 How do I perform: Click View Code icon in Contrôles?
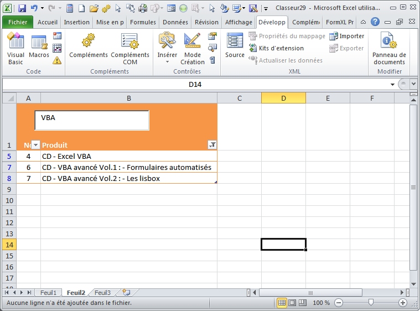pyautogui.click(x=212, y=48)
